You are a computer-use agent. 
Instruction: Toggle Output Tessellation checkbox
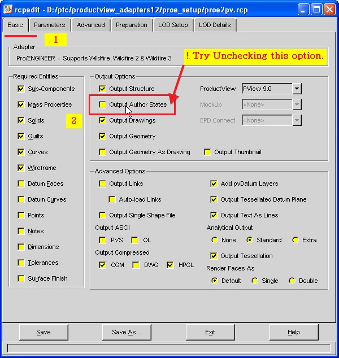[214, 256]
